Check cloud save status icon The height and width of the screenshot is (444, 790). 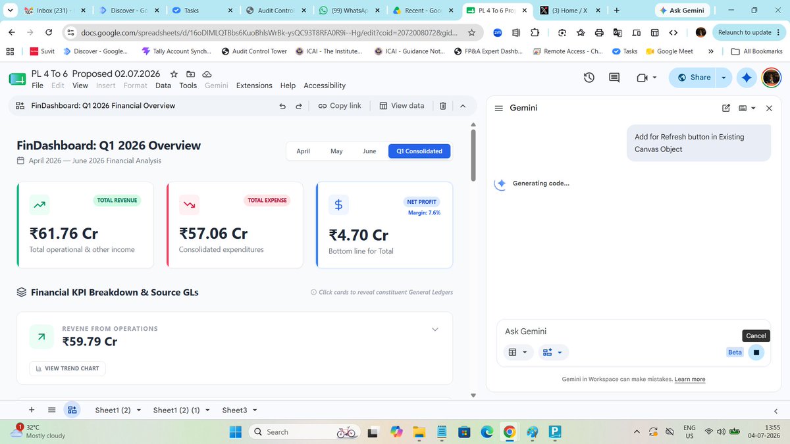[207, 74]
